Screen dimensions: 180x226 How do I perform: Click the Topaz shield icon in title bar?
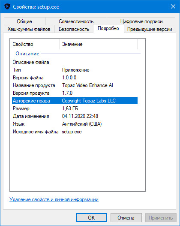click(7, 6)
